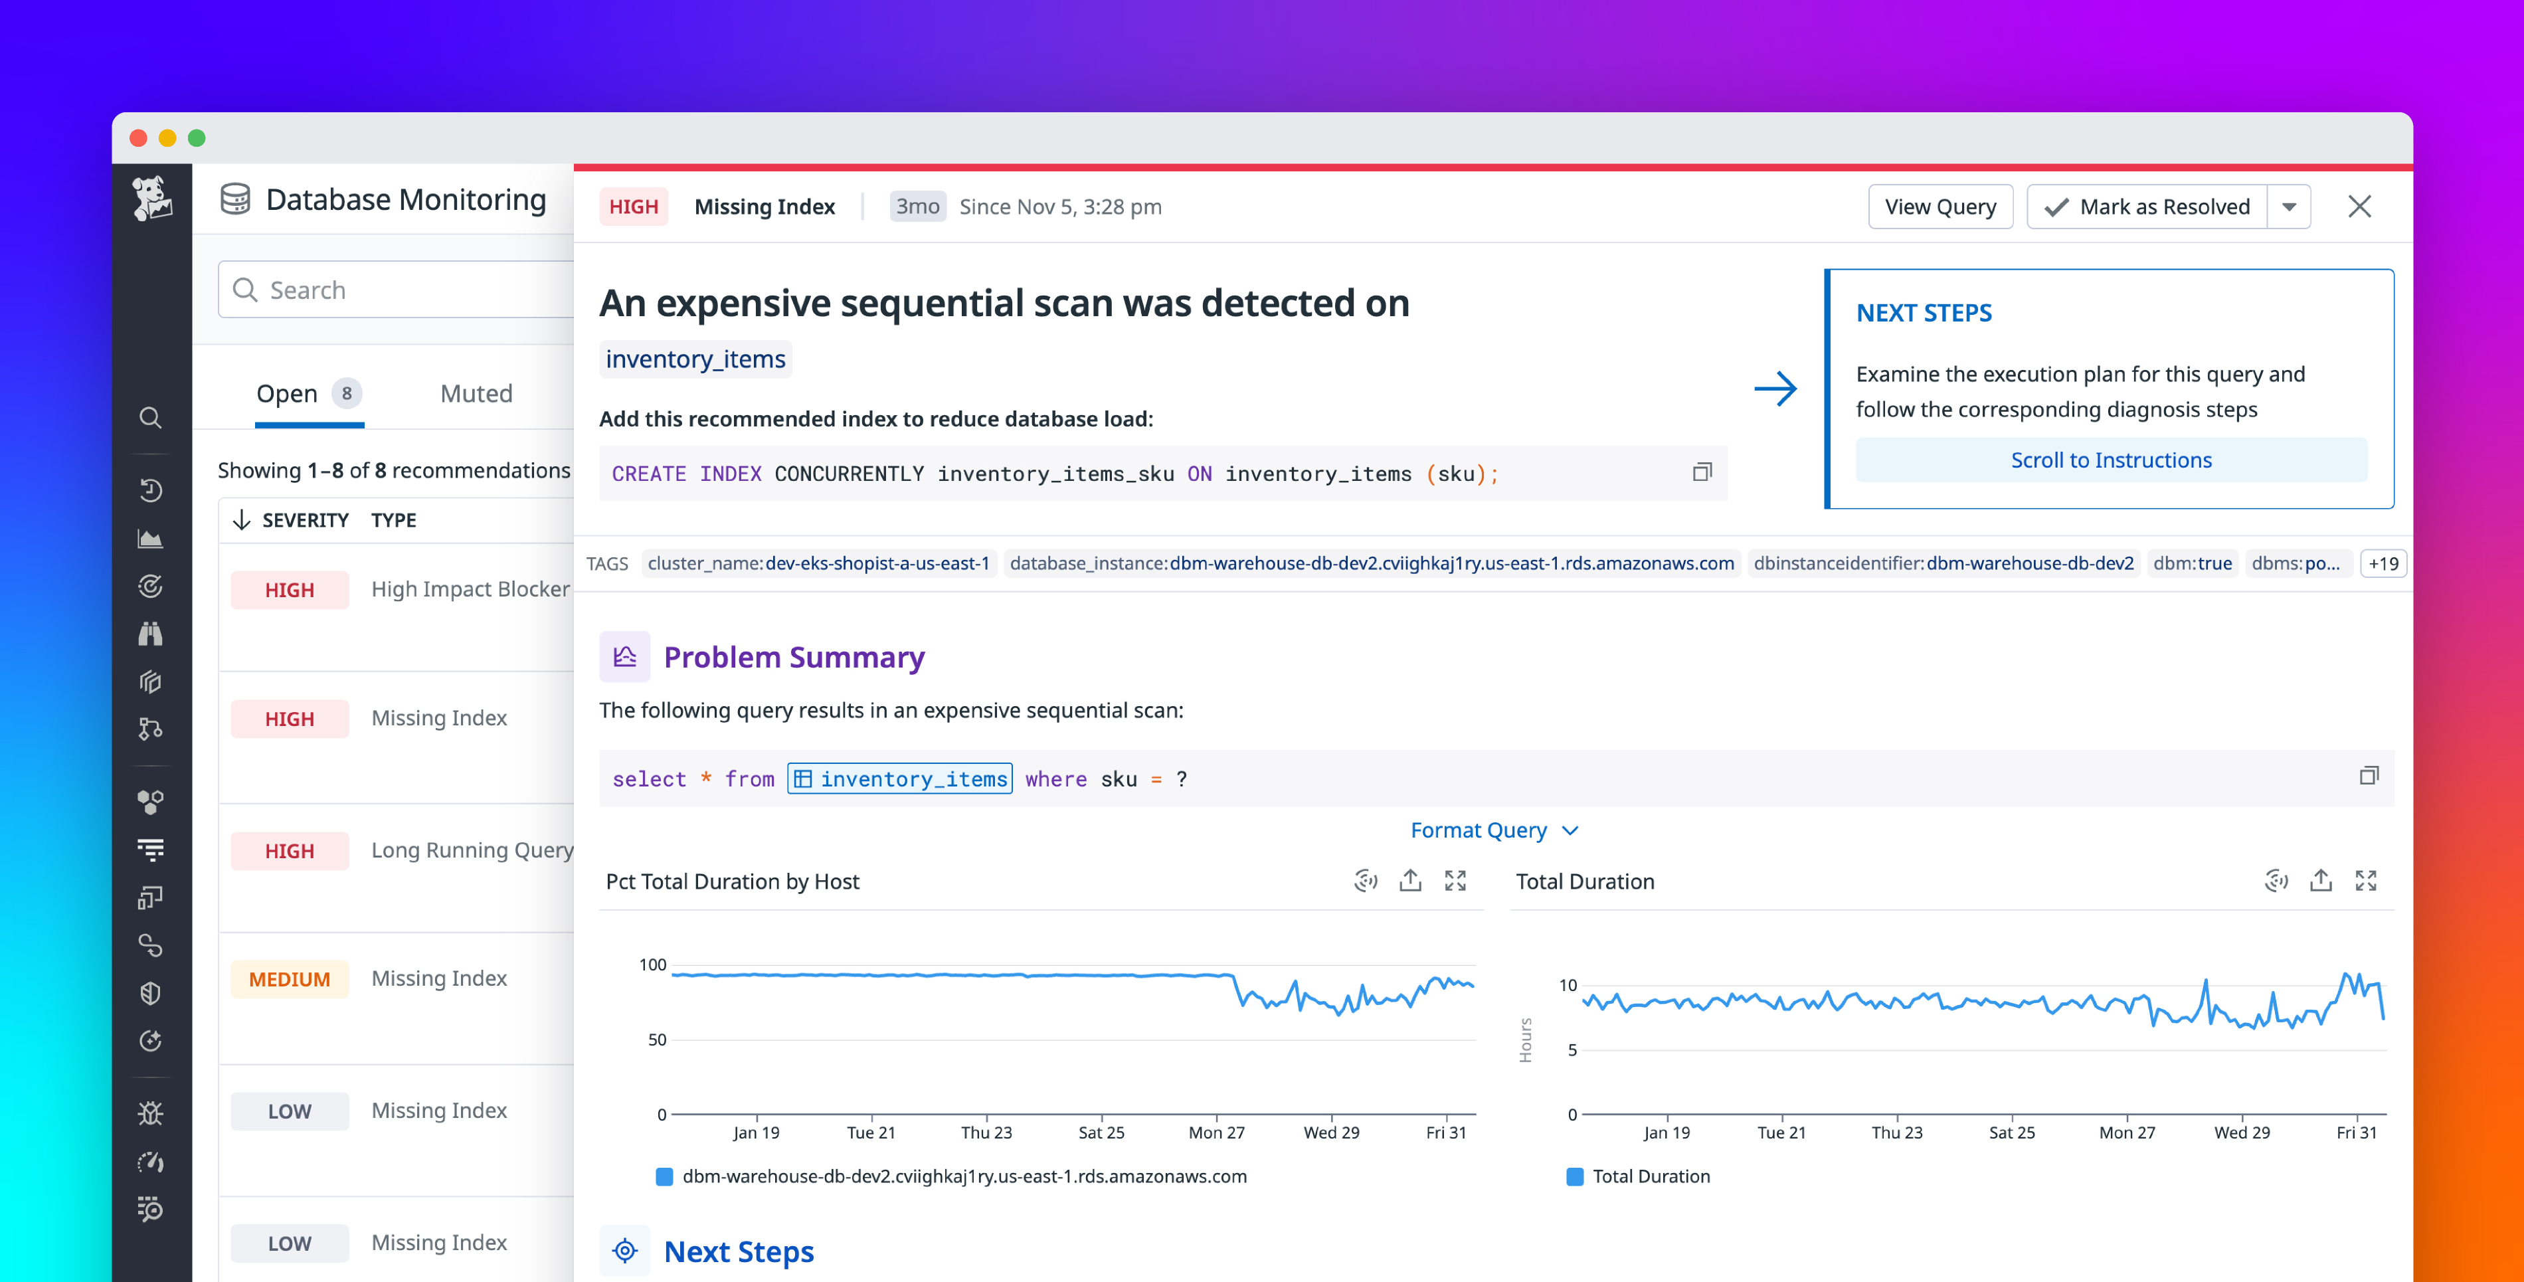
Task: Select the Open tab showing 8 recommendations
Action: tap(286, 393)
